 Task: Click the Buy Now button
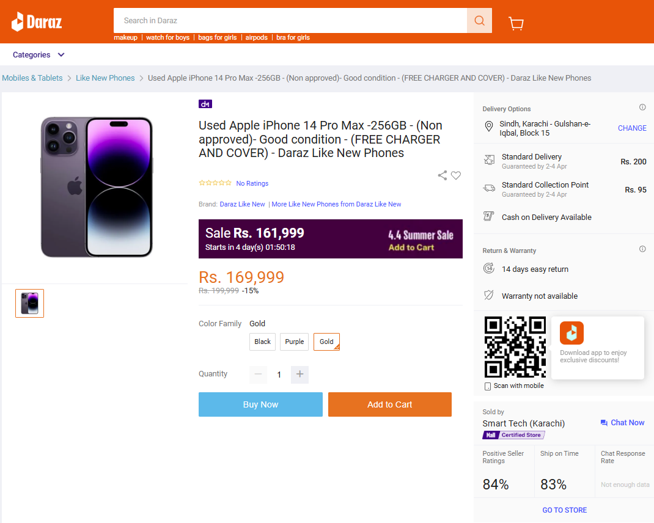pos(260,404)
